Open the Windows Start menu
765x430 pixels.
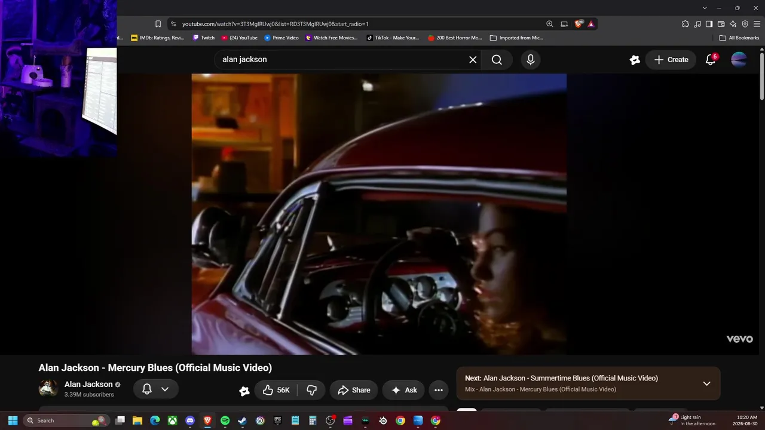tap(13, 420)
